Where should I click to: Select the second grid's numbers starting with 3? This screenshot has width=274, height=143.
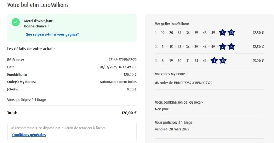(188, 47)
